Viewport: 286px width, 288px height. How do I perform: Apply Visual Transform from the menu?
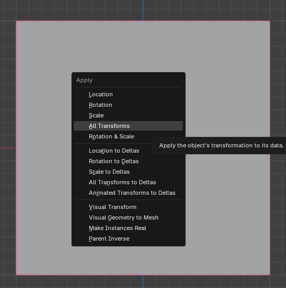128,207
